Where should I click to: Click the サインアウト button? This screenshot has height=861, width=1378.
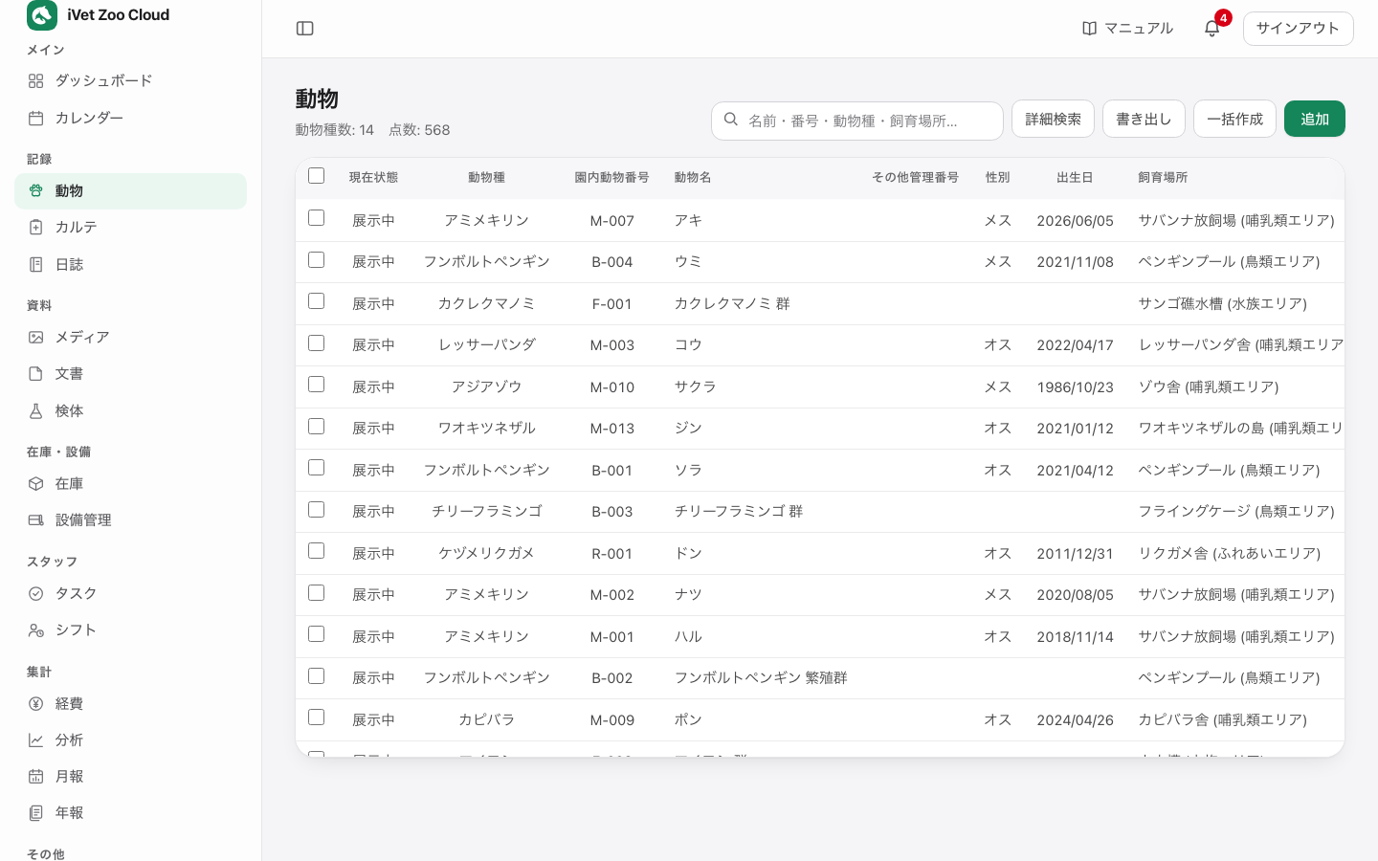coord(1298,29)
